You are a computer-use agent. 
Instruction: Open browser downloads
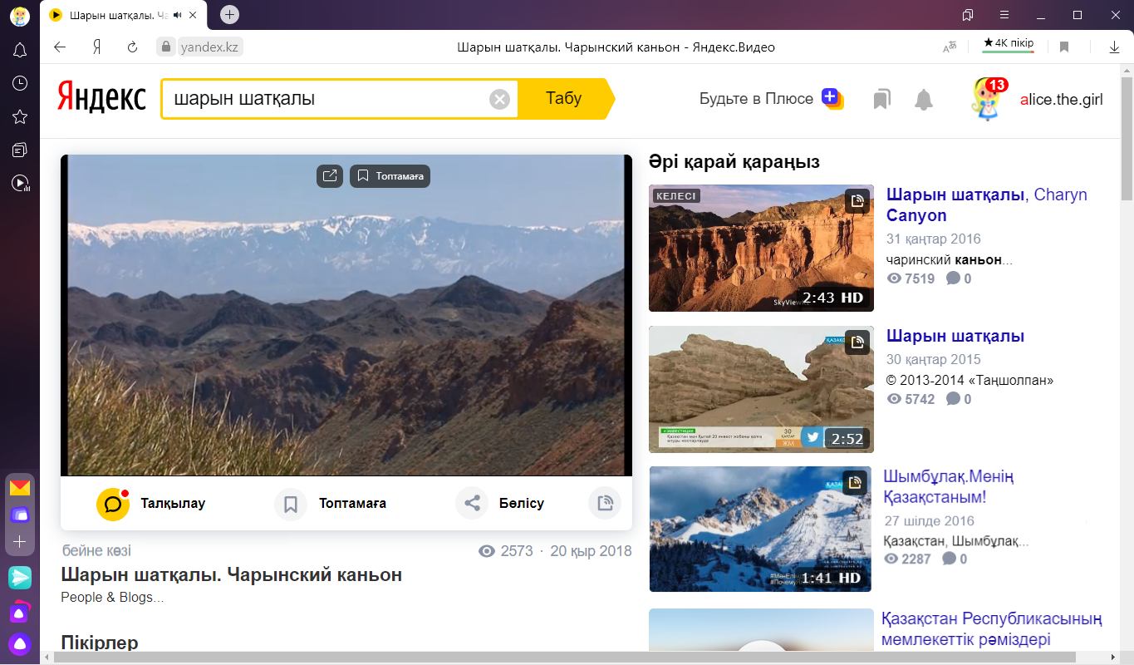(1115, 47)
